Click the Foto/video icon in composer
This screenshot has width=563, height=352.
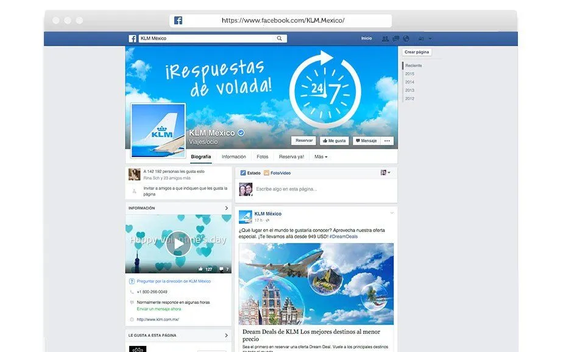[x=266, y=173]
